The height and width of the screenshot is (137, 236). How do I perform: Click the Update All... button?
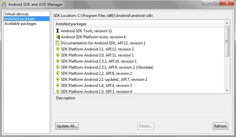coord(67,126)
